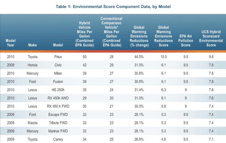Screen dimensions: 226x143
Task: Select the 'Hybrid Vehicle Miles Per Gallon' header
Action: pyautogui.click(x=84, y=34)
